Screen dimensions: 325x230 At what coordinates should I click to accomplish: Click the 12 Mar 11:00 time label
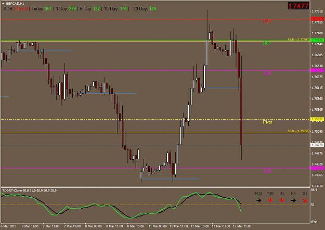242,226
